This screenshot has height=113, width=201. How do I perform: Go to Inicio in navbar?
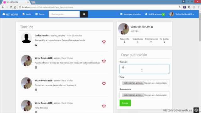(27, 14)
